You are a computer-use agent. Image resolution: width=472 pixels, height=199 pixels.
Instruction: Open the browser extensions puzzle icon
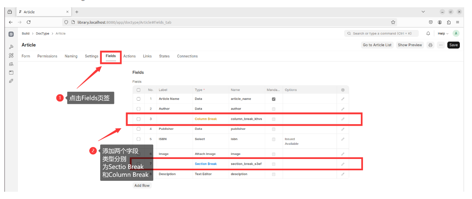[449, 22]
